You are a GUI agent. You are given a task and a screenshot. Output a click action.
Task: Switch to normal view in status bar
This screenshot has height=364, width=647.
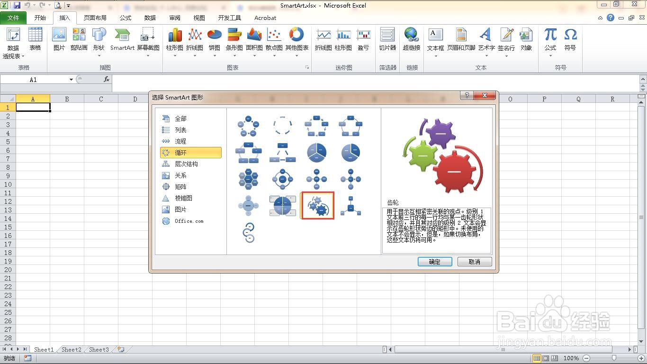537,358
